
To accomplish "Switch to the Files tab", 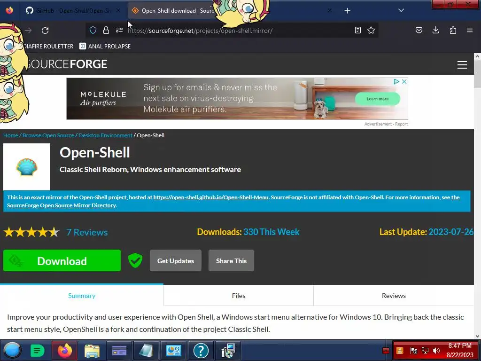I will pos(239,296).
